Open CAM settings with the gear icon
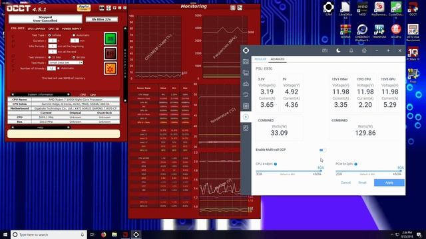This screenshot has height=239, width=426. click(x=364, y=50)
